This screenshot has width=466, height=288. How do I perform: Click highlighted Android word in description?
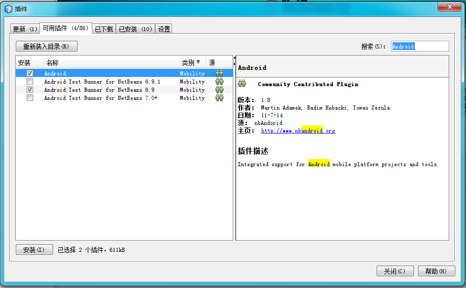[x=319, y=164]
